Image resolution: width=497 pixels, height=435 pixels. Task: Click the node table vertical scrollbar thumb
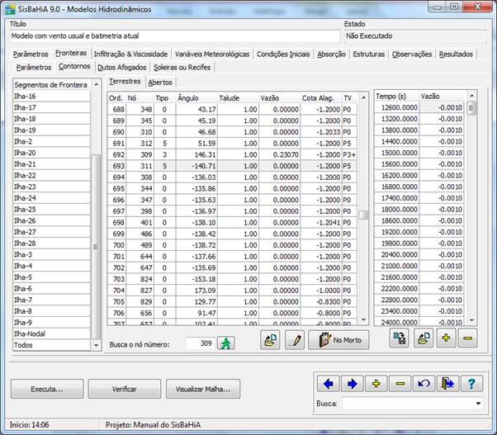(363, 215)
